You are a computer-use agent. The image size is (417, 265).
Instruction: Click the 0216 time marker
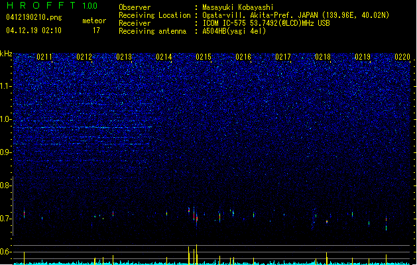pyautogui.click(x=243, y=57)
